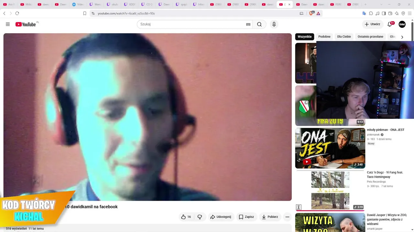Click the '516 wyświetleń' view count text
414x232 pixels.
tap(16, 228)
